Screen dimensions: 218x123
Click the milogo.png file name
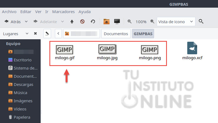point(150,58)
